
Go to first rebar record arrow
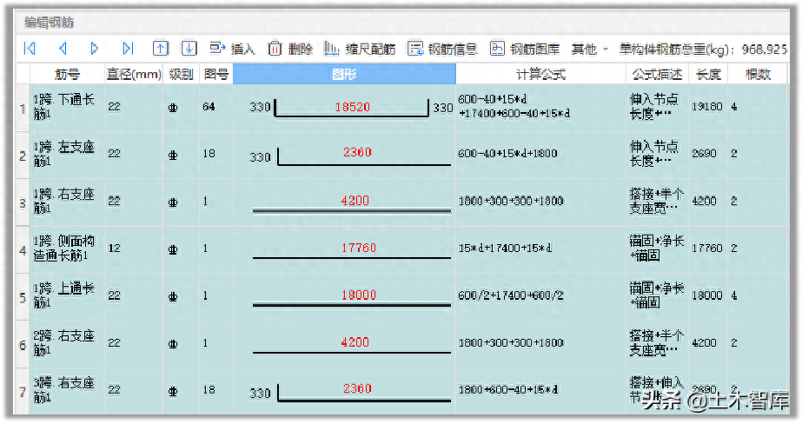pyautogui.click(x=30, y=49)
